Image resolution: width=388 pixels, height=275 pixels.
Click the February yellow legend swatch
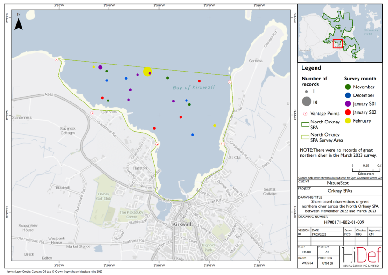pyautogui.click(x=348, y=121)
